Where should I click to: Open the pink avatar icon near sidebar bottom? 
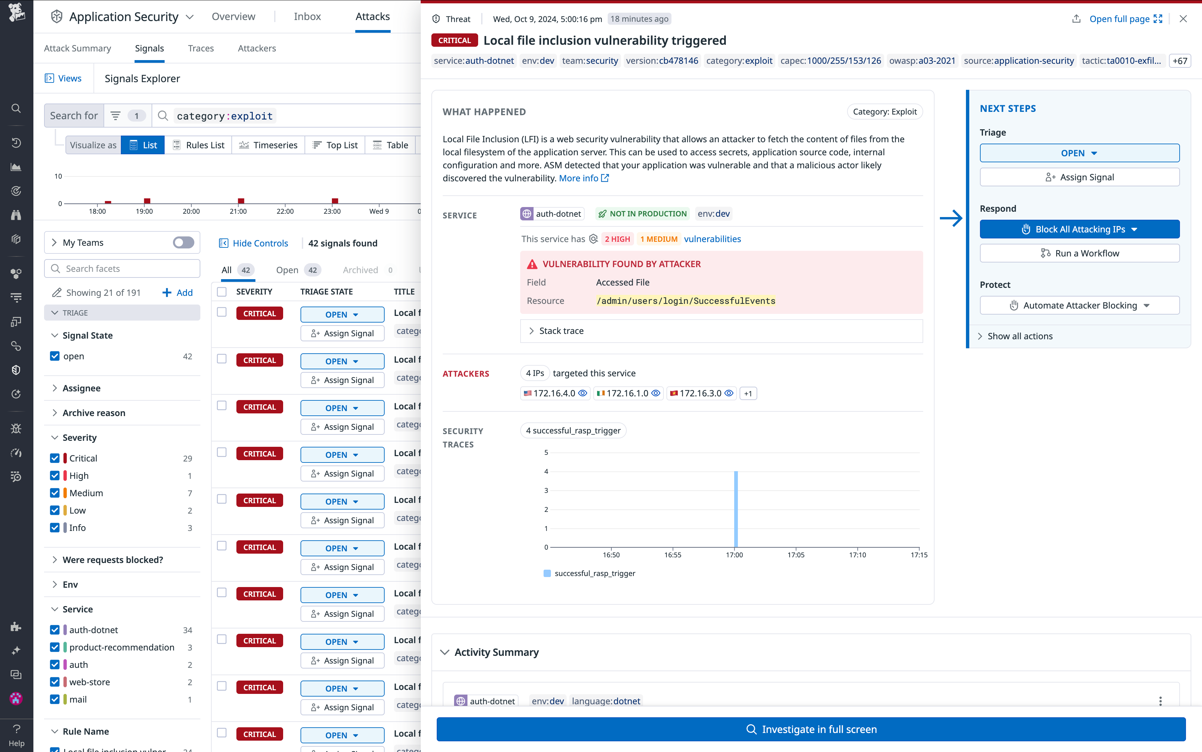[16, 699]
